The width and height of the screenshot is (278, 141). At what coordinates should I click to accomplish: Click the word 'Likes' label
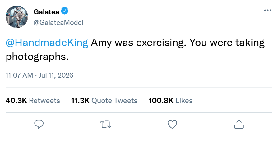184,101
